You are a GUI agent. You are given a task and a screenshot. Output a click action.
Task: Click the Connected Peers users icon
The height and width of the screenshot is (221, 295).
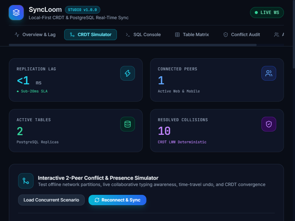pos(269,73)
